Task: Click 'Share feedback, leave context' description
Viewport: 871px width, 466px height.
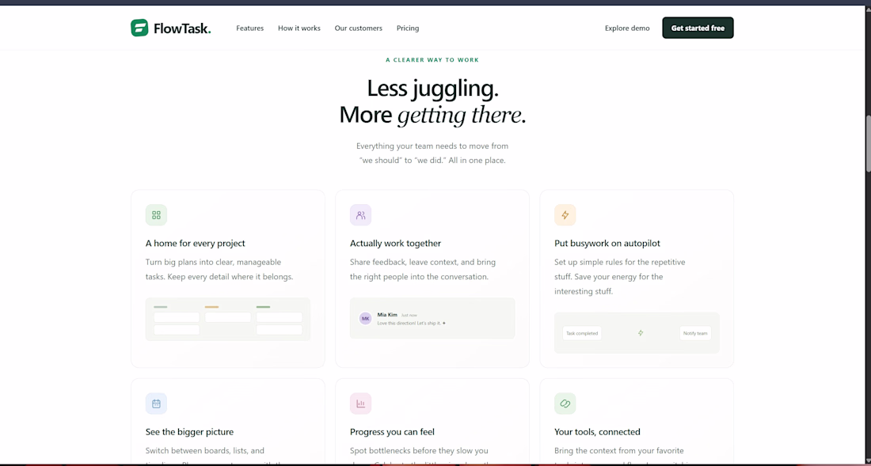Action: pyautogui.click(x=423, y=269)
